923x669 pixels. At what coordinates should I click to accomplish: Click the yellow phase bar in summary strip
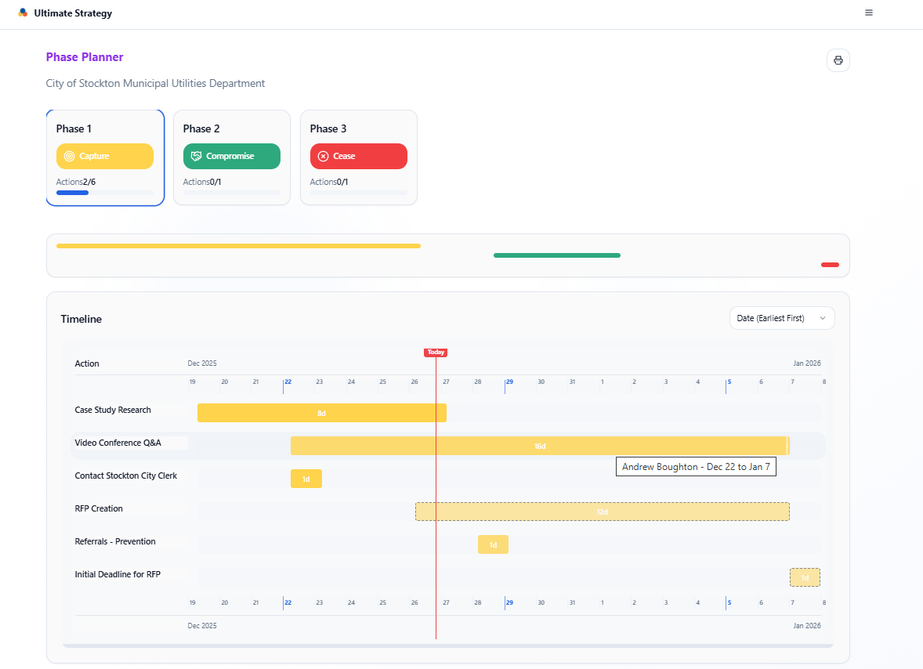tap(237, 245)
